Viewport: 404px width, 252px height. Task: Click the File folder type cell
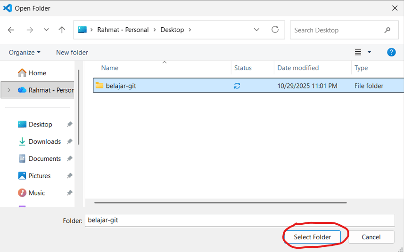coord(369,86)
